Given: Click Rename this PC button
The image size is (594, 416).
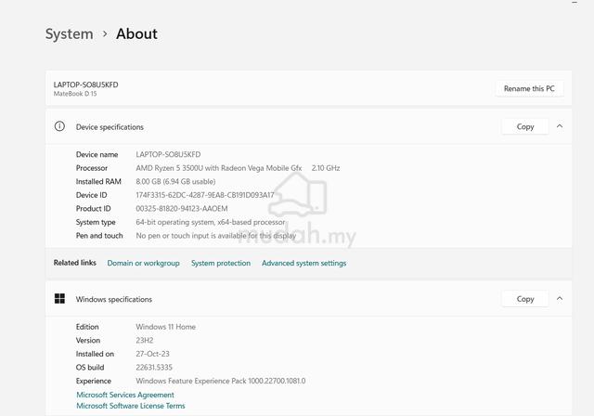Looking at the screenshot, I should point(529,88).
